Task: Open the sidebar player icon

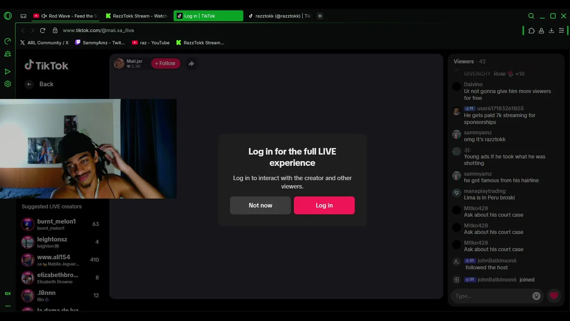Action: [8, 71]
